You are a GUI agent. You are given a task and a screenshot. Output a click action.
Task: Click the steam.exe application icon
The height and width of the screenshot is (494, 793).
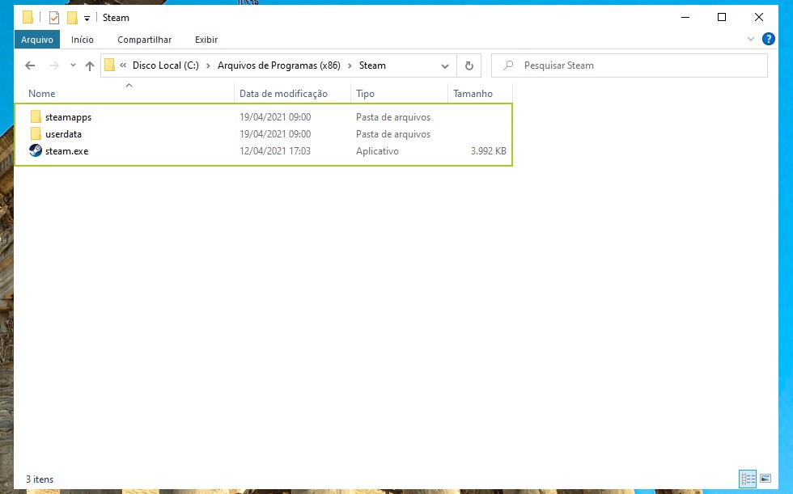(x=36, y=151)
